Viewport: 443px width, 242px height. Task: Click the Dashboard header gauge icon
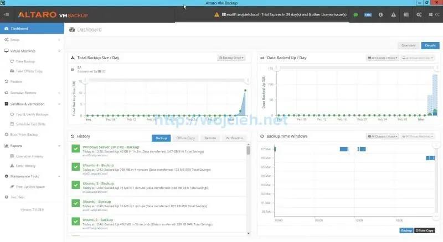click(x=72, y=30)
